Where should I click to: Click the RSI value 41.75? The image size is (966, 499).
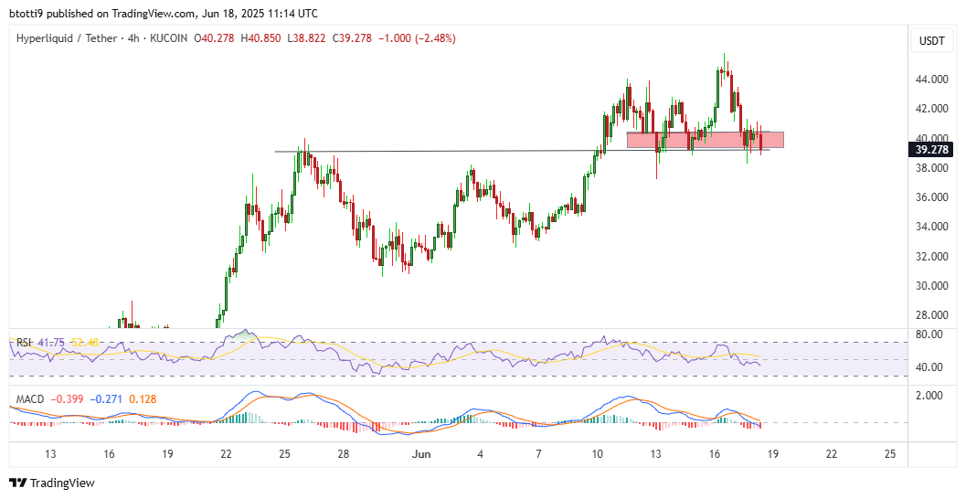coord(52,343)
